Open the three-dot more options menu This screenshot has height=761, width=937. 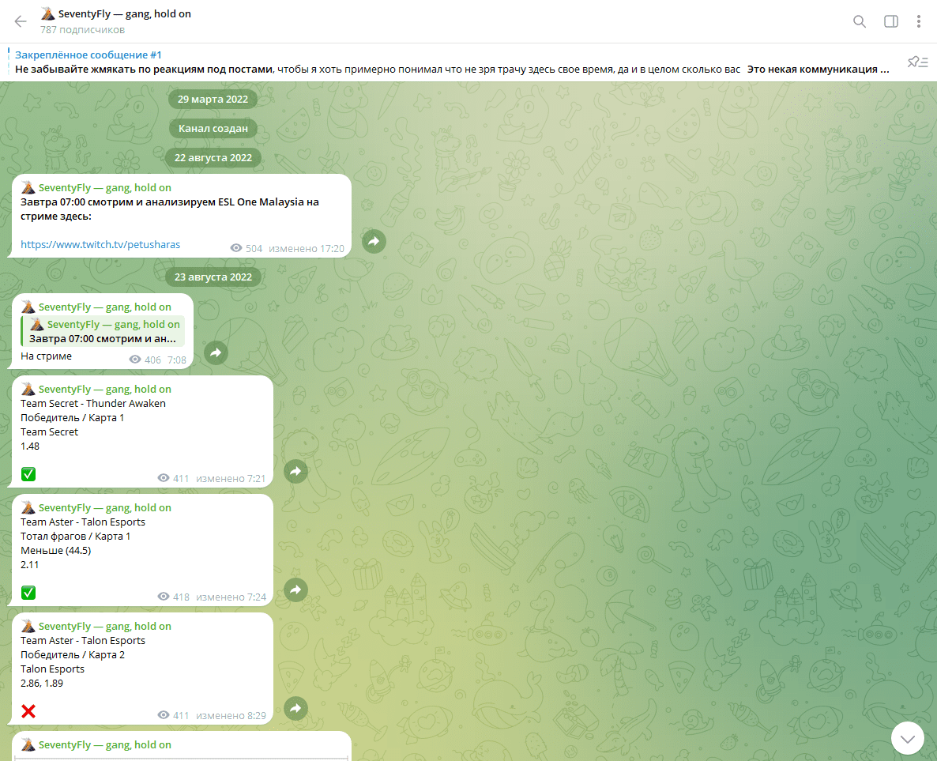coord(919,21)
